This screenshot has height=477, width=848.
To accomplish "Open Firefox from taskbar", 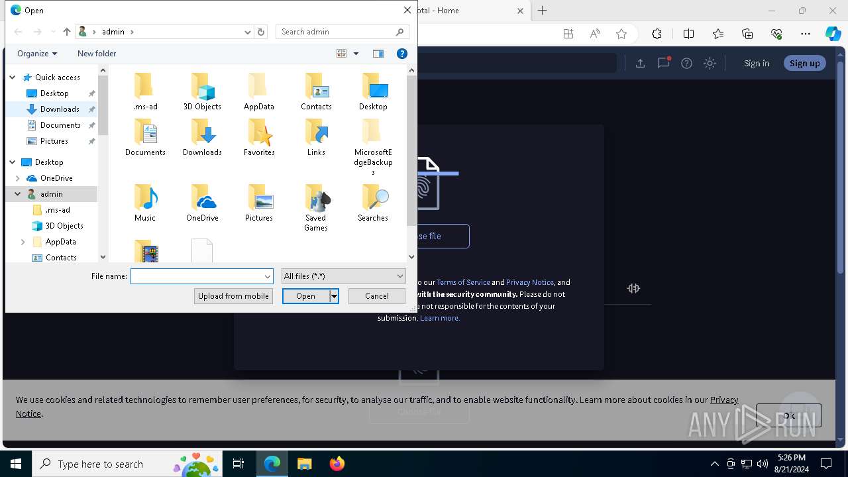I will click(x=337, y=464).
